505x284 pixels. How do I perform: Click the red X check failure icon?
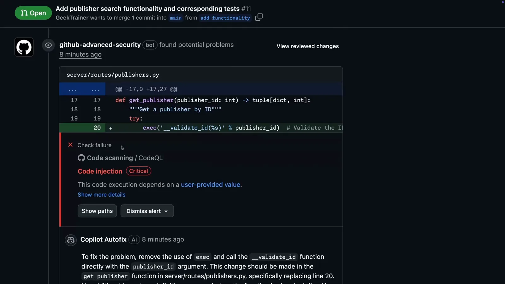point(70,145)
